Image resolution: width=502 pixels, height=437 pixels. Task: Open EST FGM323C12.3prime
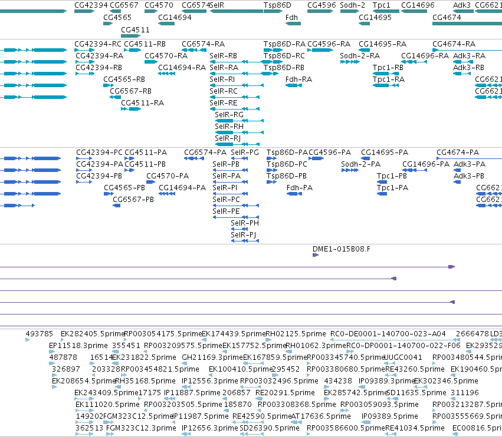click(141, 428)
